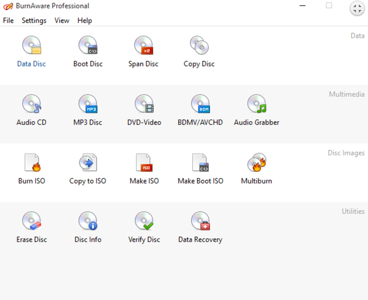This screenshot has height=300, width=368.
Task: Open the Make Boot ISO tool
Action: point(200,163)
